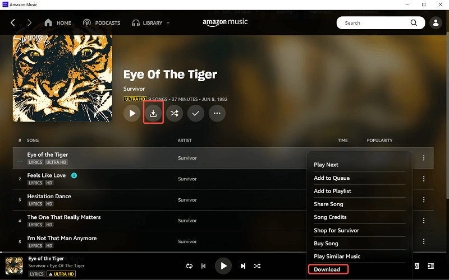The image size is (449, 280).
Task: Play the album with the round play button
Action: 132,113
